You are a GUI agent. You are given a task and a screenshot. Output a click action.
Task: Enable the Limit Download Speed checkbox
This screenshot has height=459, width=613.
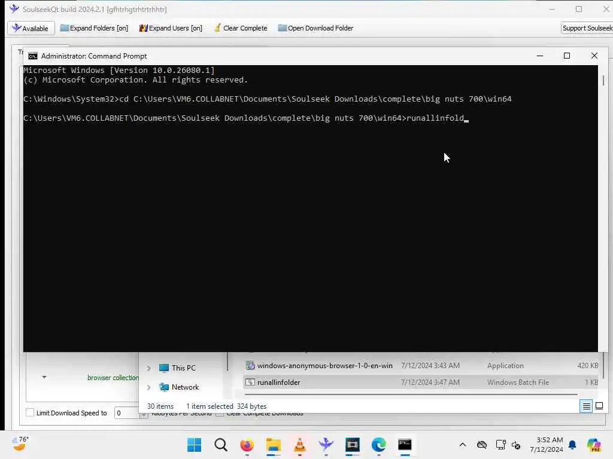pyautogui.click(x=30, y=412)
